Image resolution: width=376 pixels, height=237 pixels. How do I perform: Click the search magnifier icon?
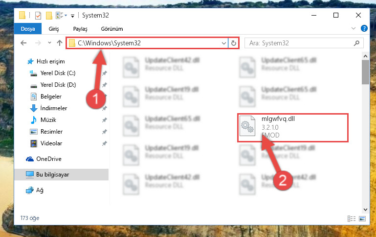[x=356, y=43]
